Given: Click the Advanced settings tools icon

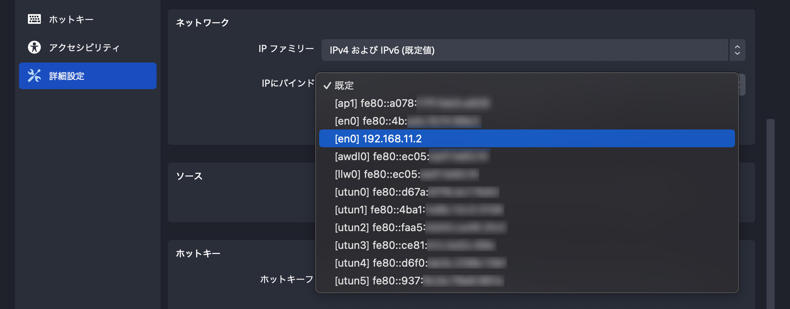Looking at the screenshot, I should pyautogui.click(x=34, y=75).
